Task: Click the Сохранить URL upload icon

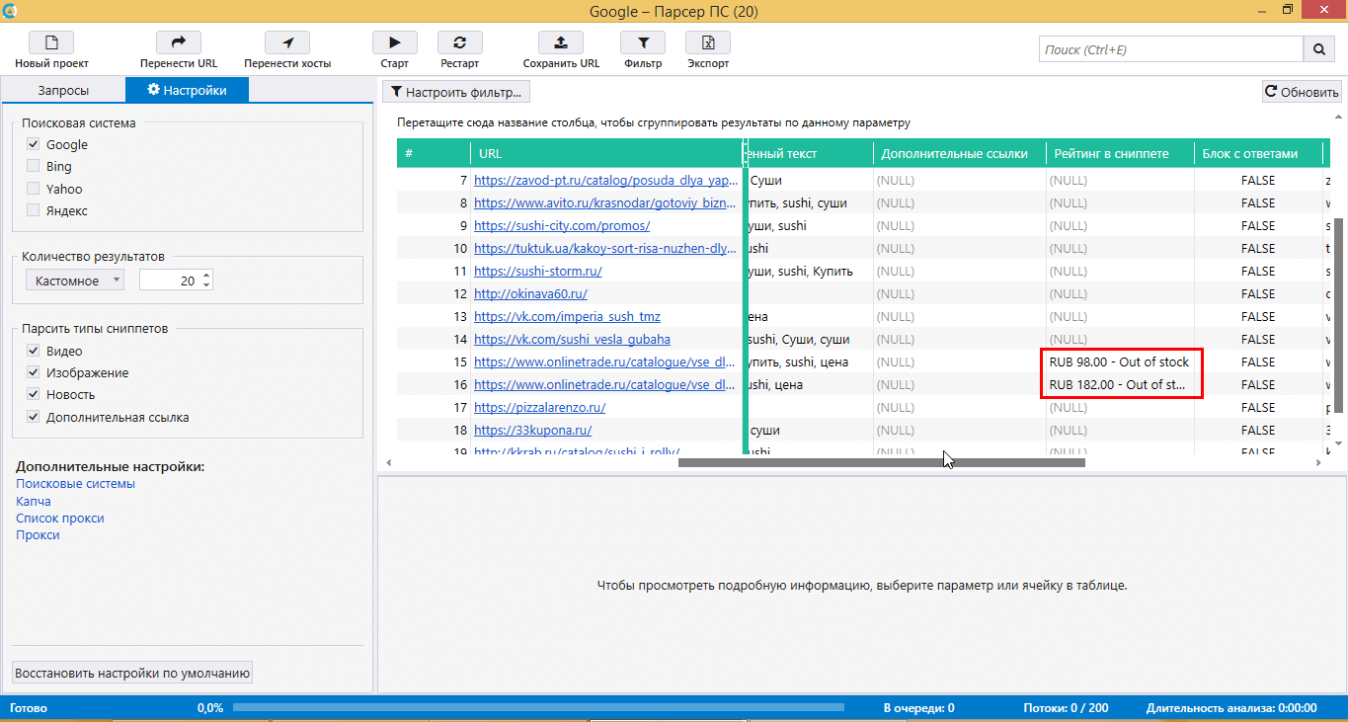Action: coord(561,42)
